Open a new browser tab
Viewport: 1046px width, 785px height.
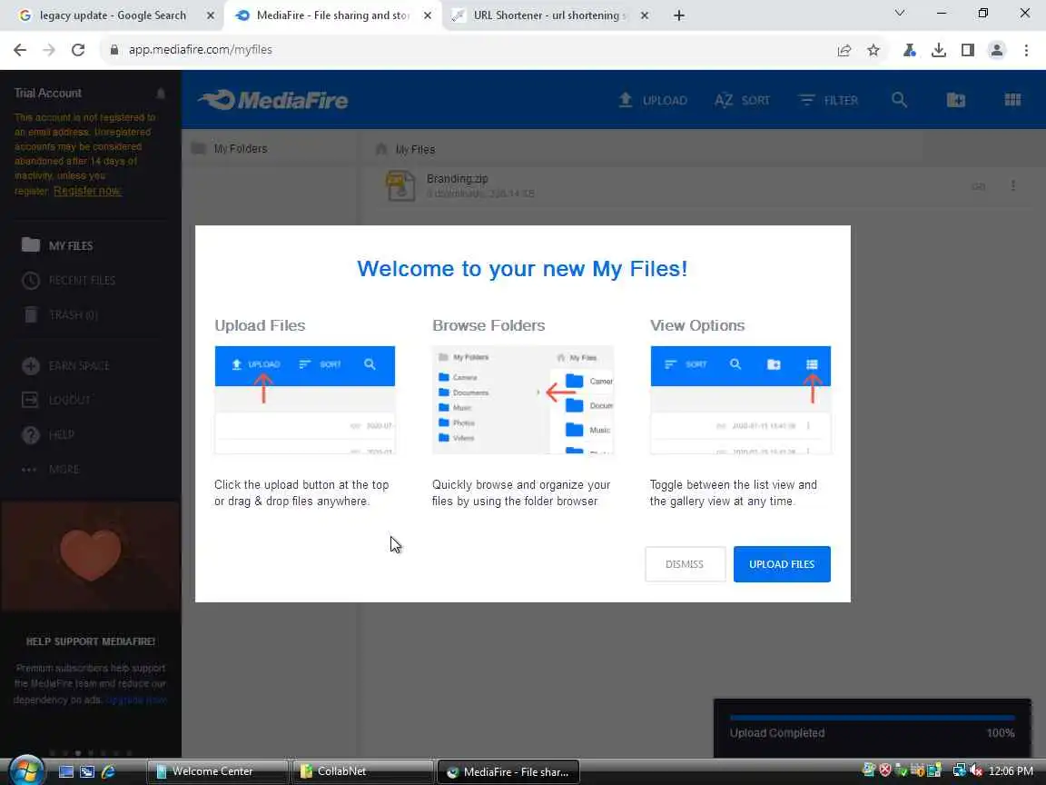678,15
